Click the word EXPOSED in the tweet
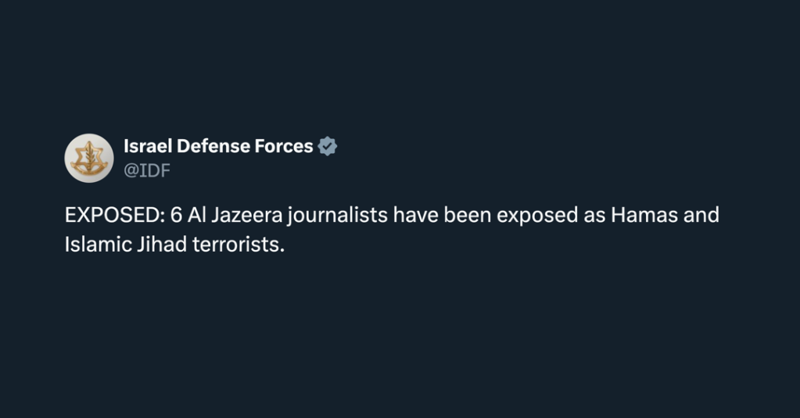Image resolution: width=800 pixels, height=418 pixels. [111, 216]
